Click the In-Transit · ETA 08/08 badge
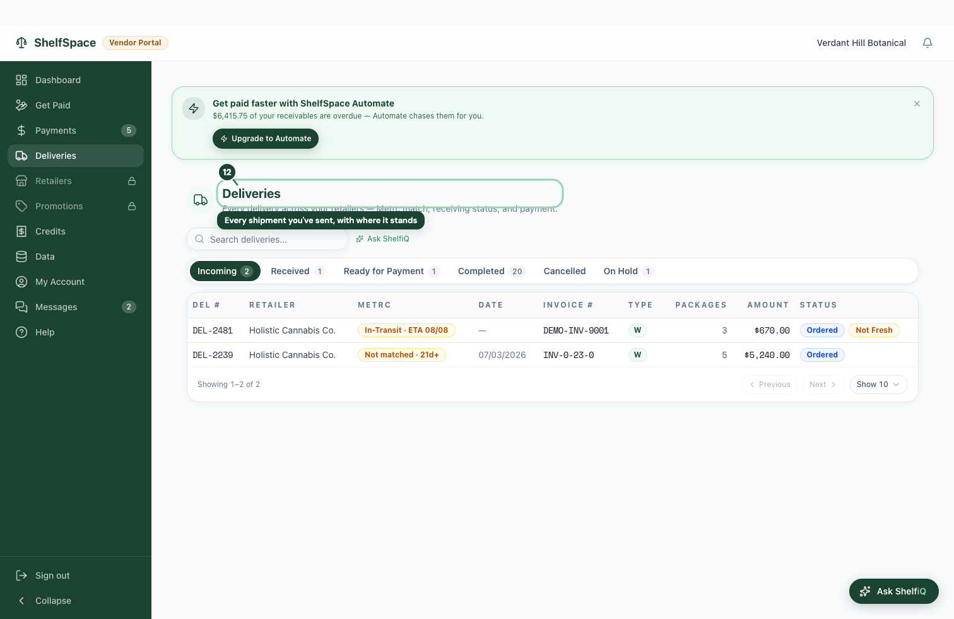Viewport: 954px width, 619px height. (406, 330)
